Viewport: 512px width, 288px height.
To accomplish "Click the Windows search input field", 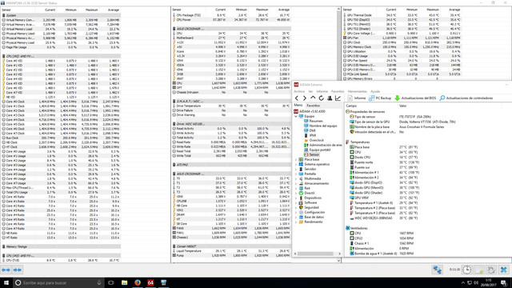I will pyautogui.click(x=58, y=282).
